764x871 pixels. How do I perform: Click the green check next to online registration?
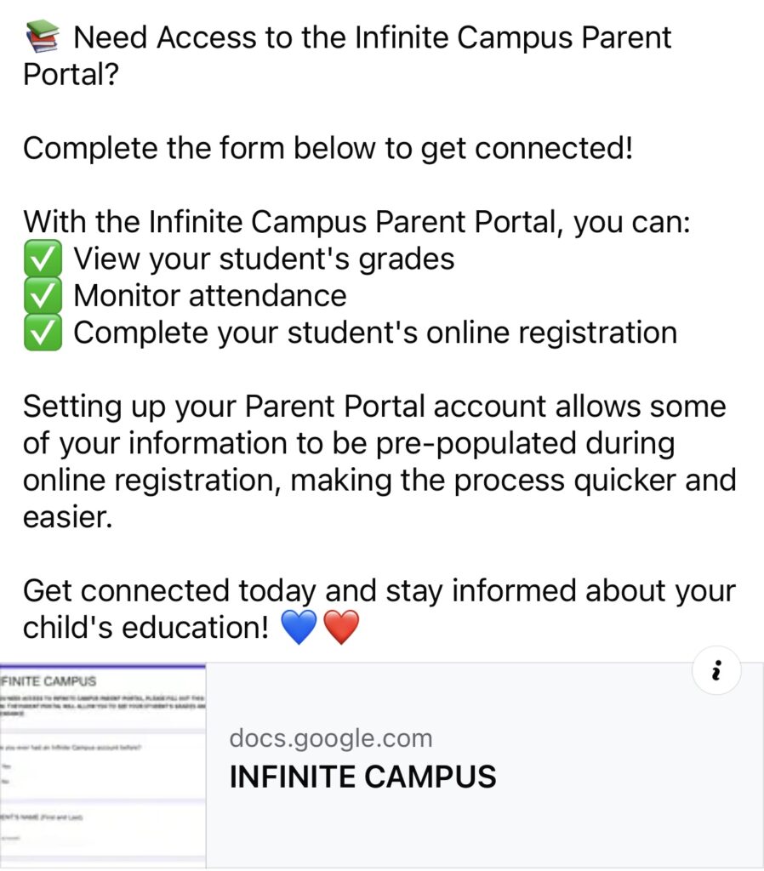pyautogui.click(x=43, y=333)
